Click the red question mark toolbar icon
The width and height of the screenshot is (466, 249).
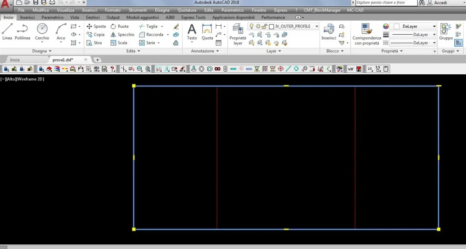click(112, 69)
